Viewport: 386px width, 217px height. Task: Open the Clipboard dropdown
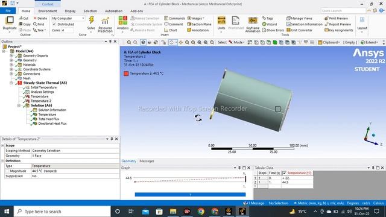click(x=329, y=42)
